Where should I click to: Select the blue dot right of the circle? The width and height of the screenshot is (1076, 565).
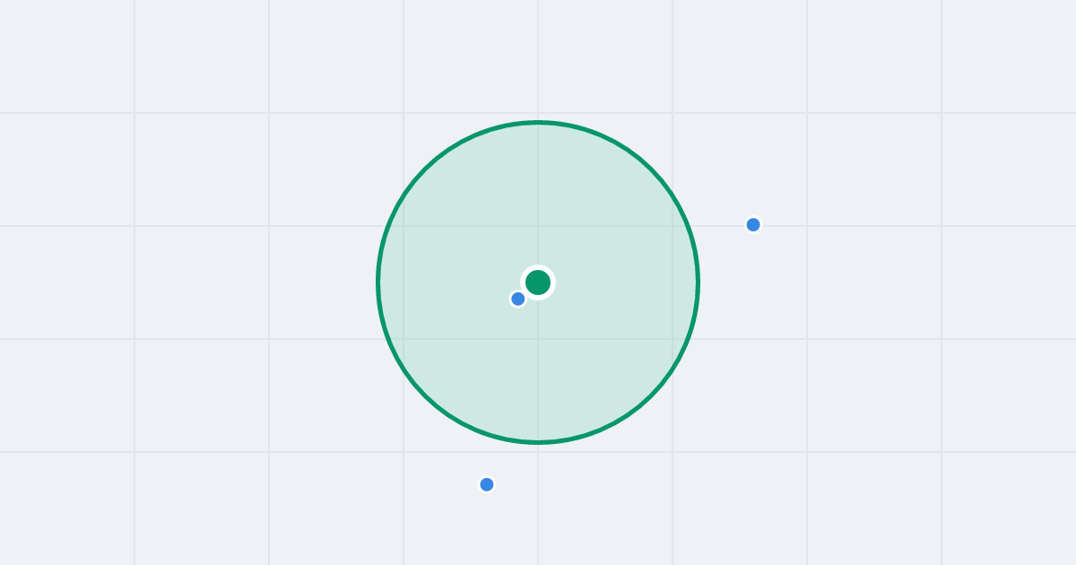point(753,224)
